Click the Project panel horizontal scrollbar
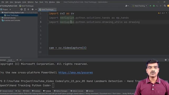This screenshot has width=169, height=95. pyautogui.click(x=5, y=57)
